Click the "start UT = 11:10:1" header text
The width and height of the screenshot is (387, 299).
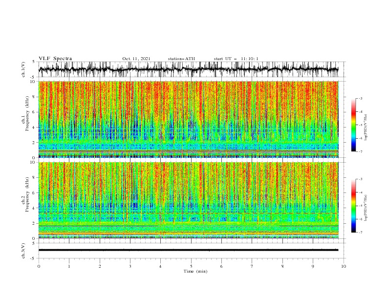tap(236, 59)
